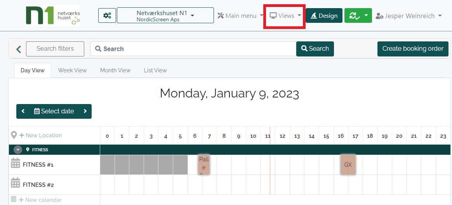This screenshot has height=205, width=452.
Task: Select the FITNESS #2 calendar label
Action: tap(38, 184)
